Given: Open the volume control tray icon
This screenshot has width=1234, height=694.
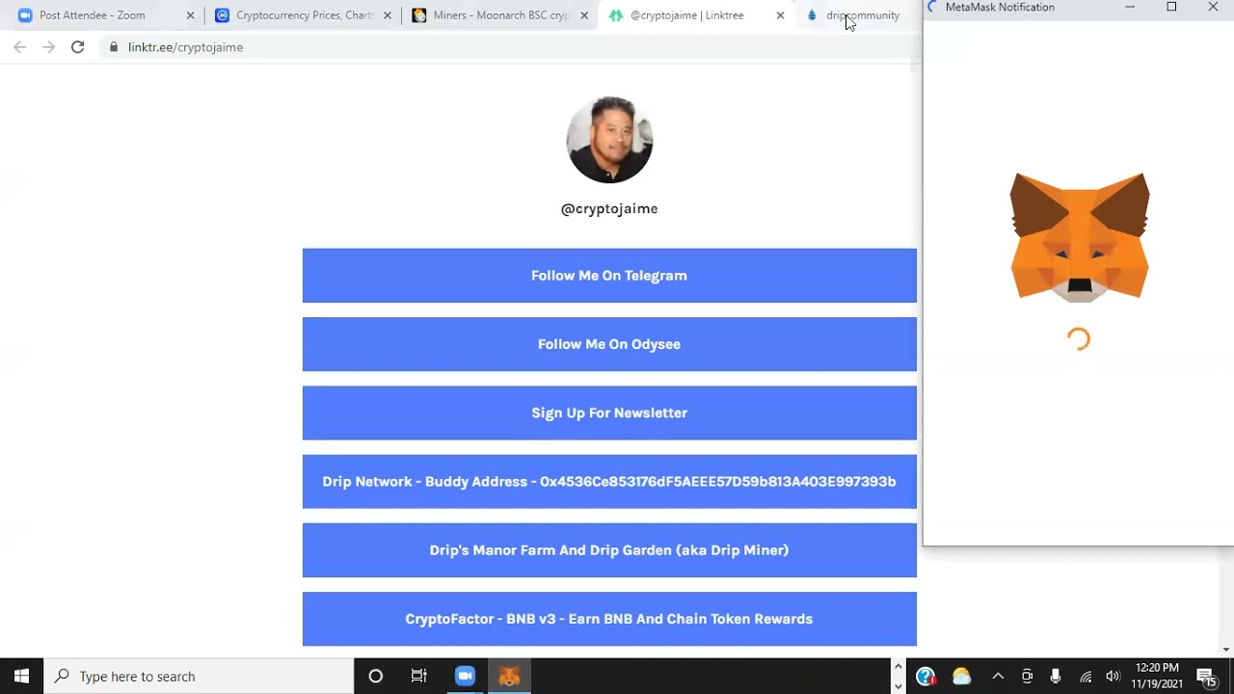Looking at the screenshot, I should pos(1113,677).
